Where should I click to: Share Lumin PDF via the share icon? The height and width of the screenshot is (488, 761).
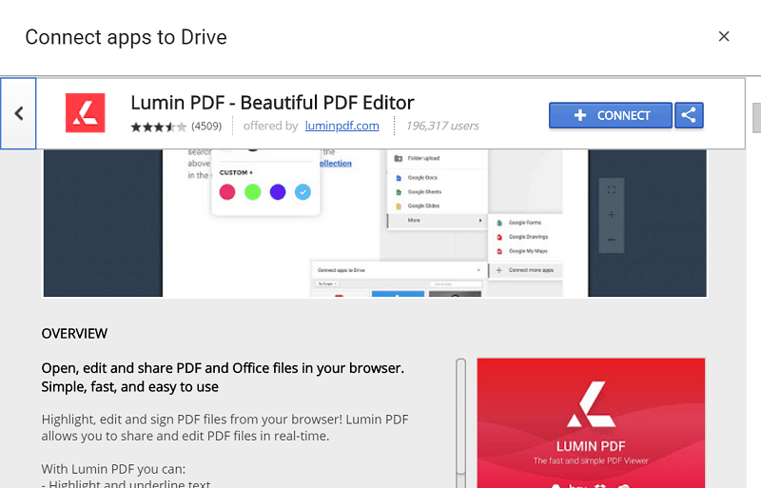tap(689, 115)
